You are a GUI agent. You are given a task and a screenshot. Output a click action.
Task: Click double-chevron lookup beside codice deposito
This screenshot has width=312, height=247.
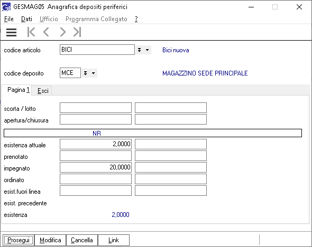click(85, 73)
